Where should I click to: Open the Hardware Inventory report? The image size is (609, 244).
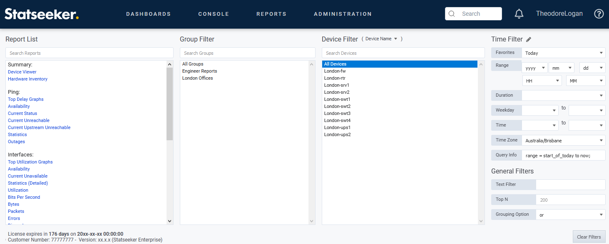tap(27, 79)
